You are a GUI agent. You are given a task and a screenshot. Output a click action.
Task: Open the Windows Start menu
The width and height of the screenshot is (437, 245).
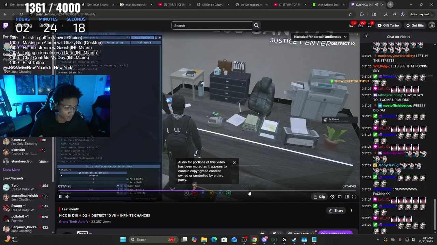(x=123, y=240)
